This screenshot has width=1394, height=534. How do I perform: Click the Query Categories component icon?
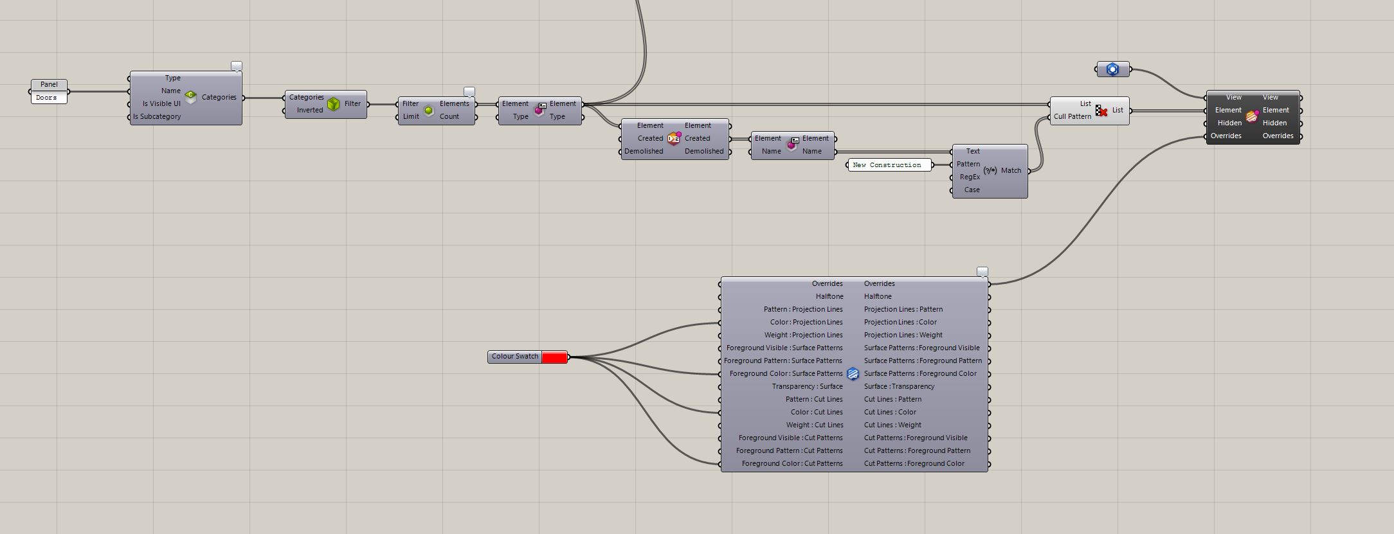[x=191, y=97]
